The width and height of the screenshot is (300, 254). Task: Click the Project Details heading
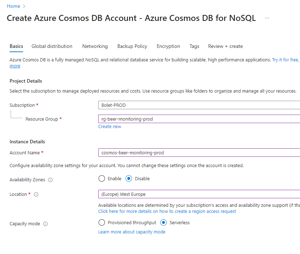pyautogui.click(x=26, y=81)
